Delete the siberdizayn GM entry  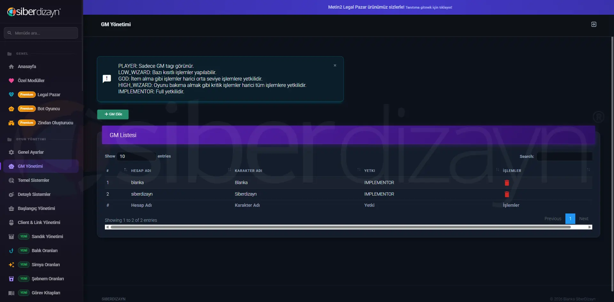tap(507, 194)
